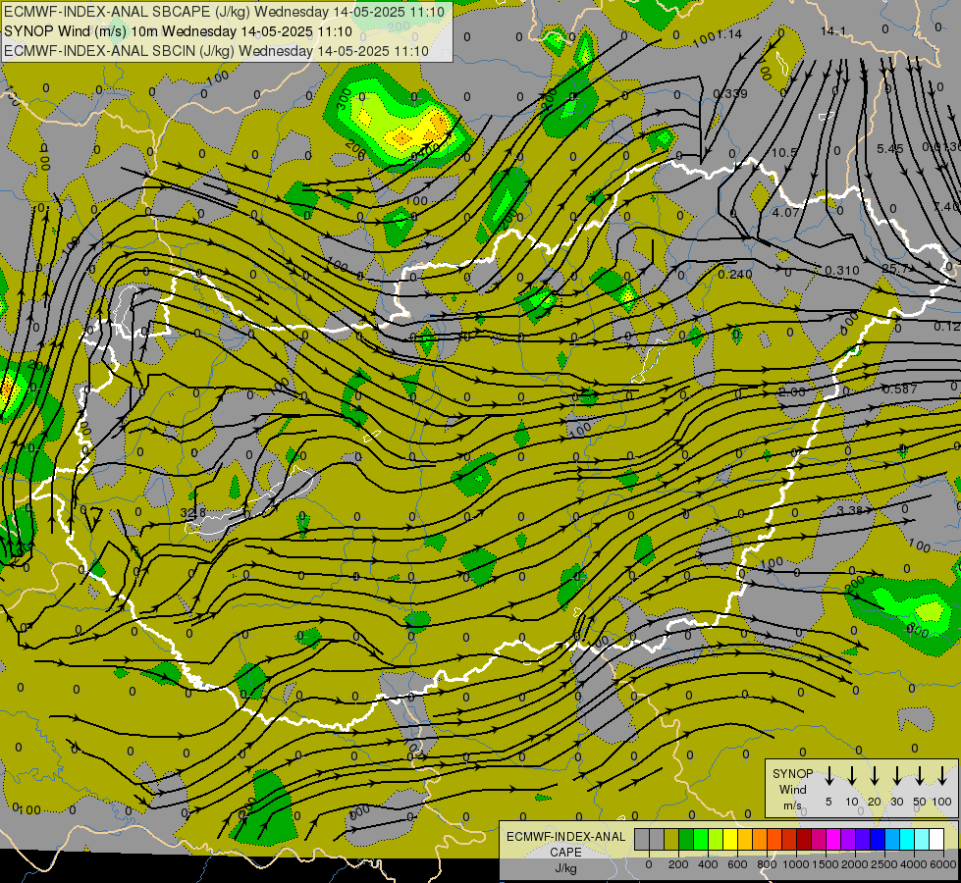961x883 pixels.
Task: Click the 2500 tick label in CAPE legend
Action: 884,864
